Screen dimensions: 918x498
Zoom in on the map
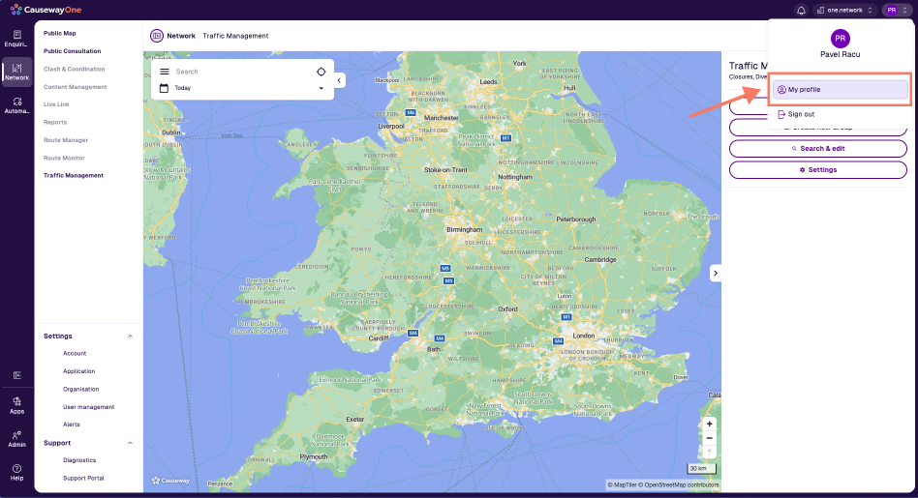[x=709, y=424]
